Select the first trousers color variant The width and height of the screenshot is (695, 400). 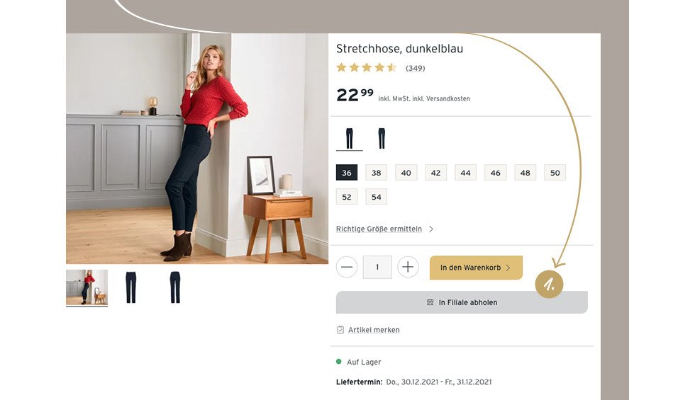[349, 139]
